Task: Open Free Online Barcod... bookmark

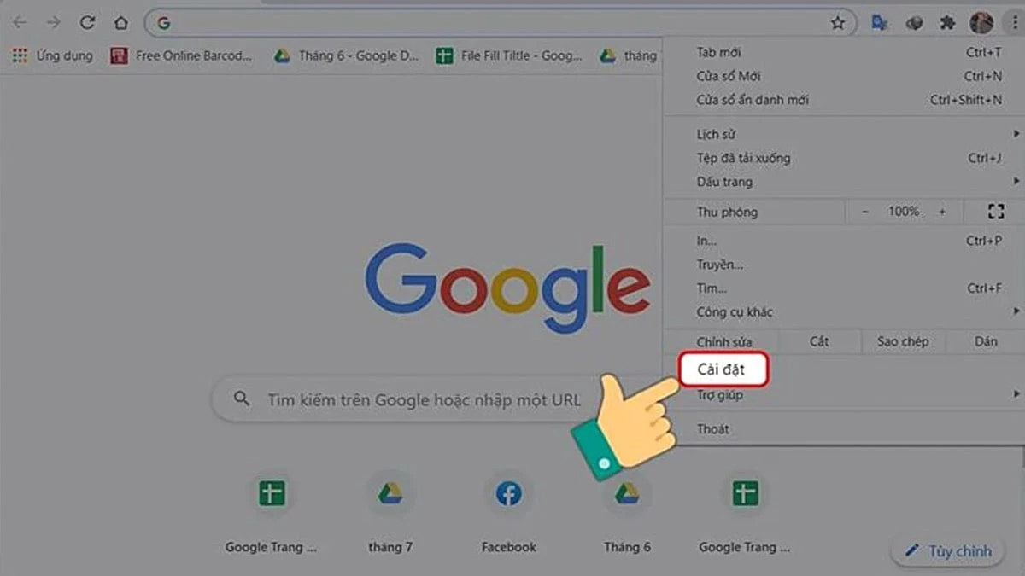Action: [x=181, y=56]
